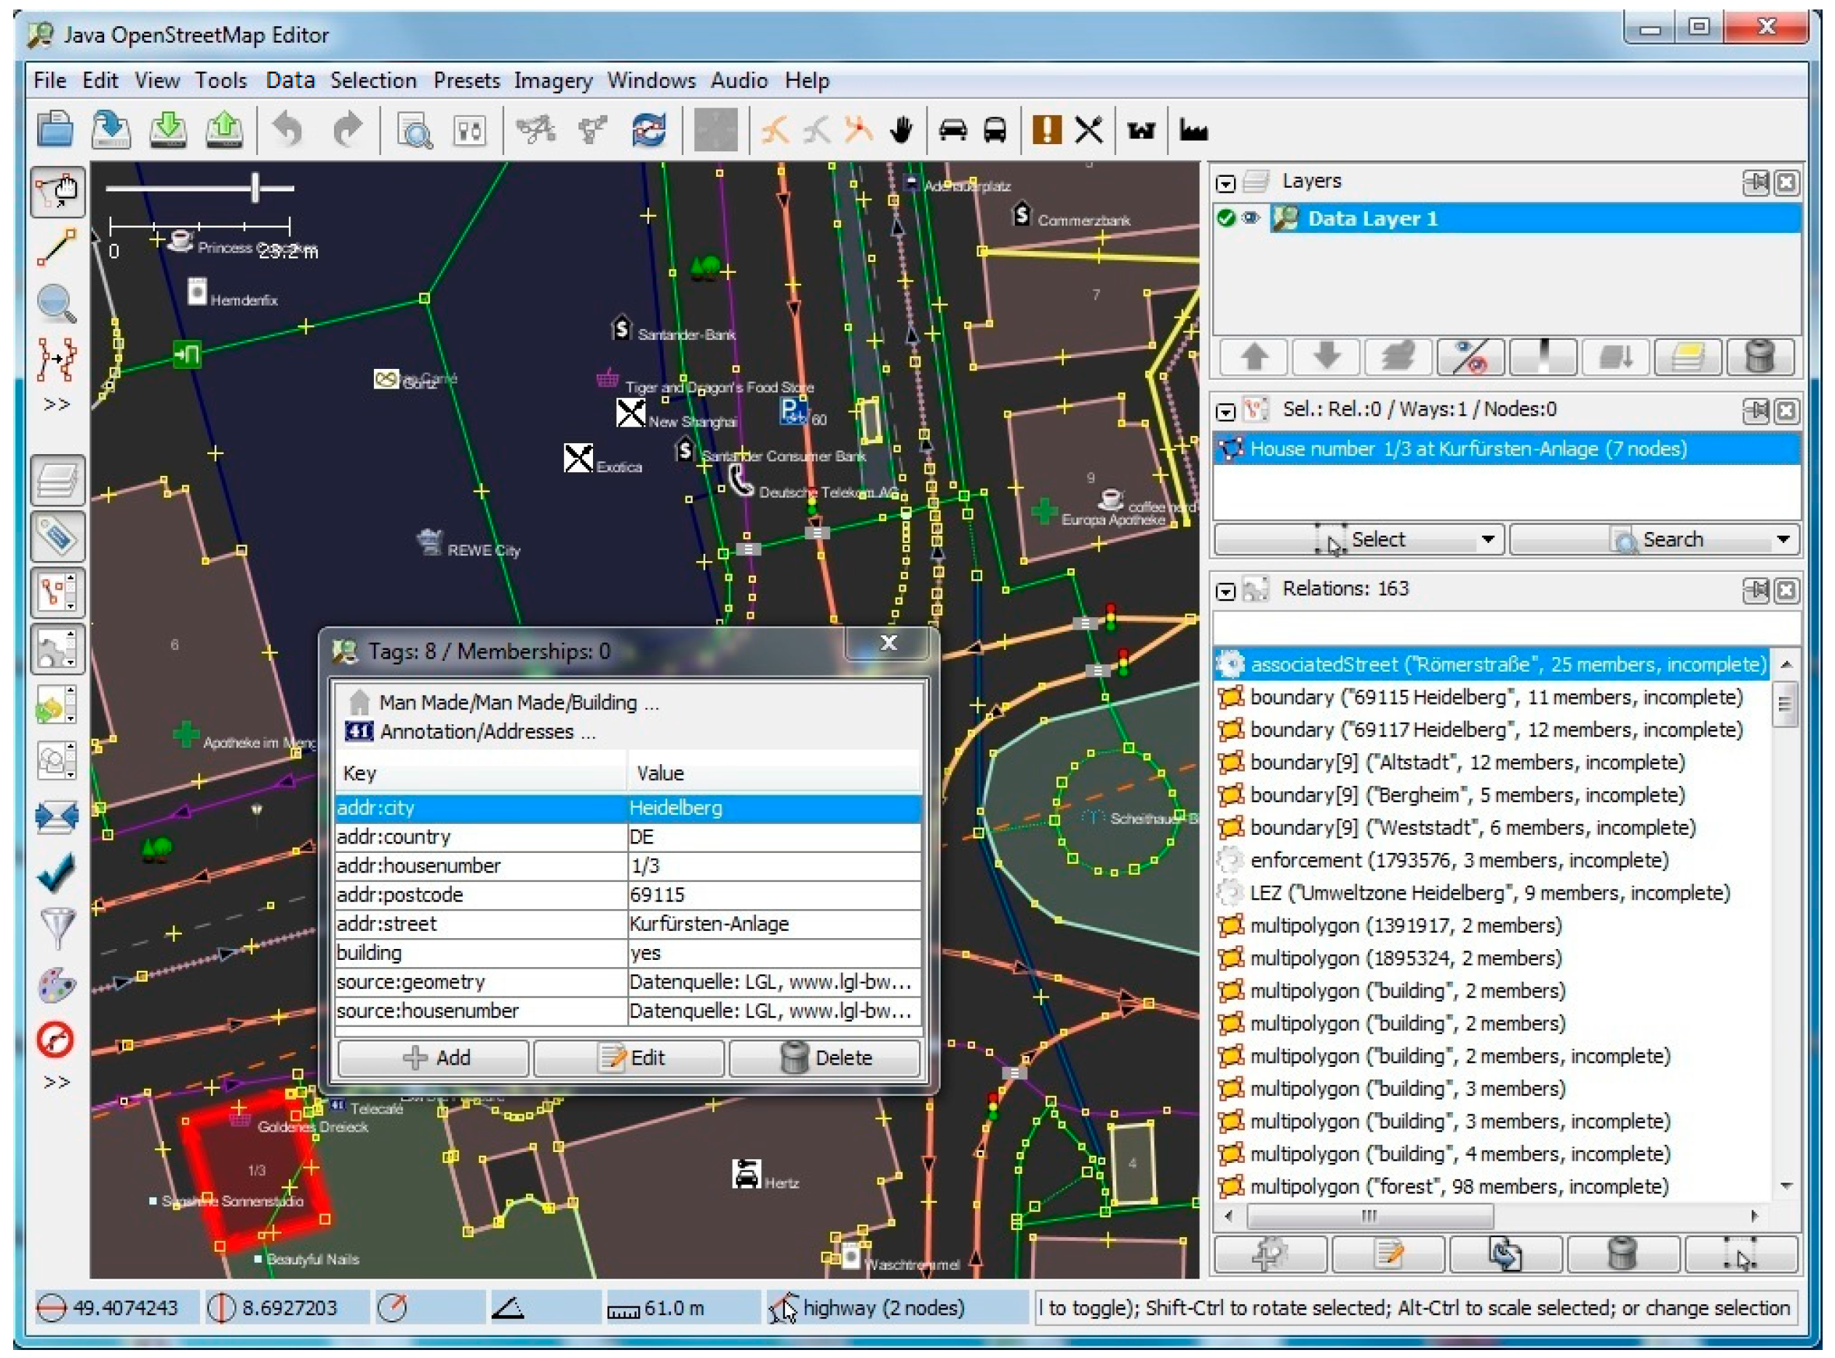Viewport: 1835px width, 1358px height.
Task: Collapse the Relations panel
Action: 1225,591
